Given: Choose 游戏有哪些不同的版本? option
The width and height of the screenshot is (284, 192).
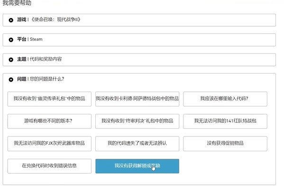Looking at the screenshot, I should click(x=49, y=121).
